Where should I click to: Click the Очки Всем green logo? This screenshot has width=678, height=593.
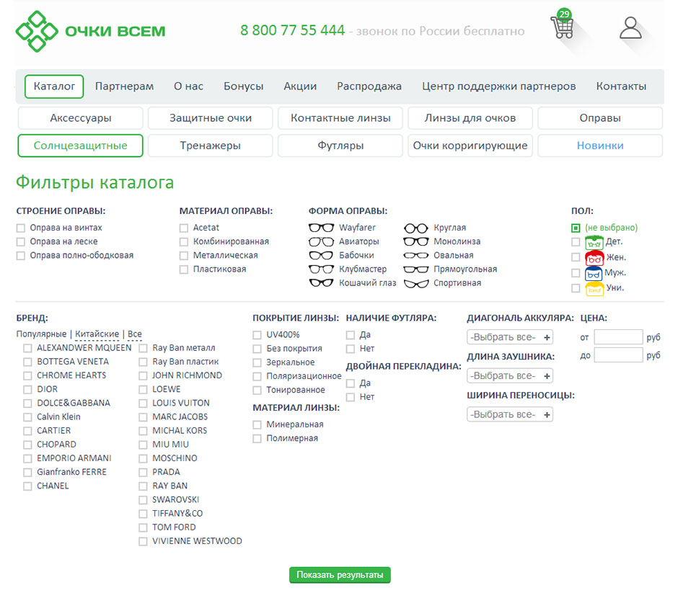click(x=90, y=31)
